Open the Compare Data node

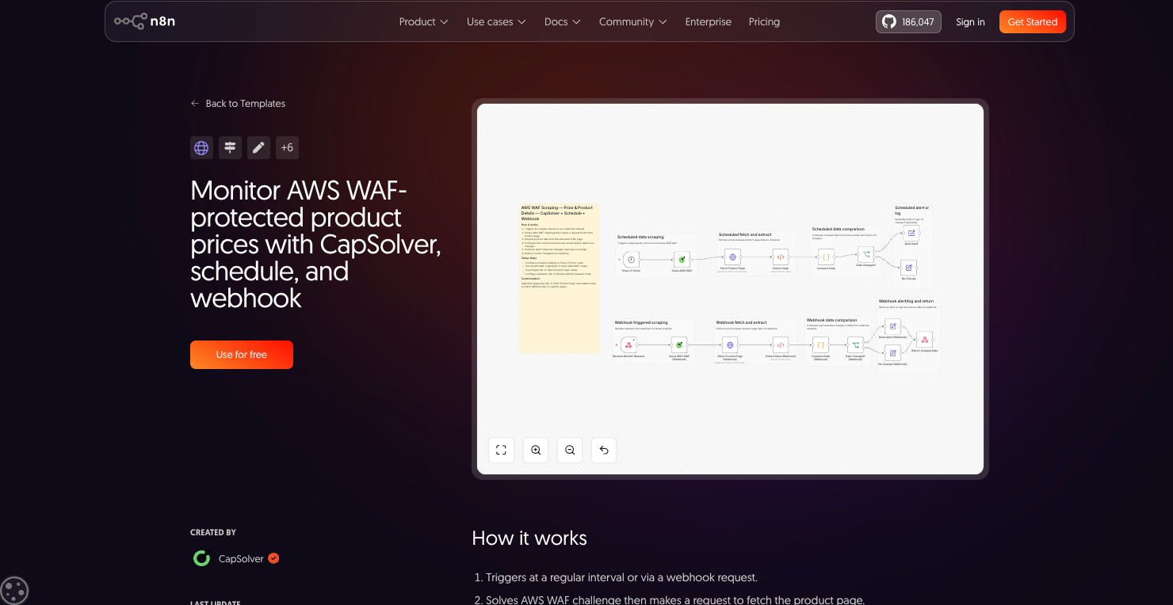click(x=827, y=257)
